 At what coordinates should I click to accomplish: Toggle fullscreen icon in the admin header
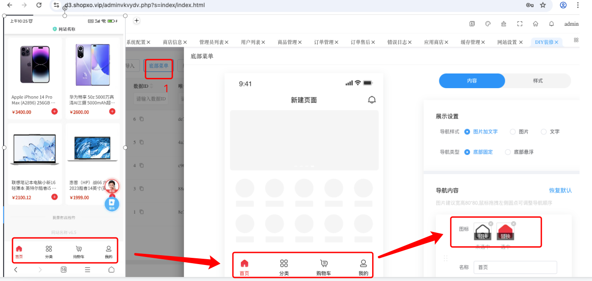(519, 24)
